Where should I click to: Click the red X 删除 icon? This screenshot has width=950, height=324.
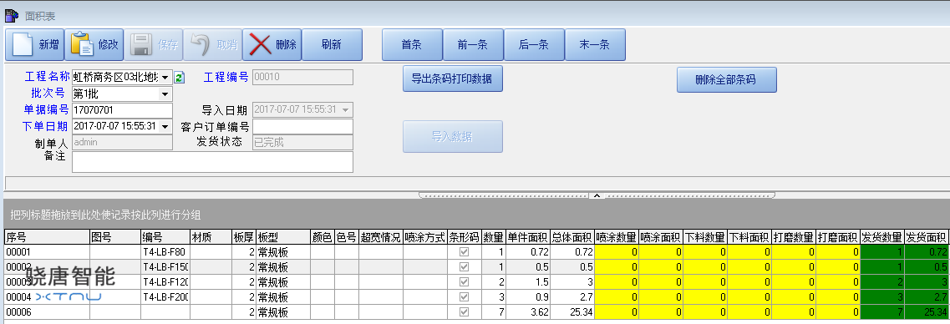pos(260,45)
